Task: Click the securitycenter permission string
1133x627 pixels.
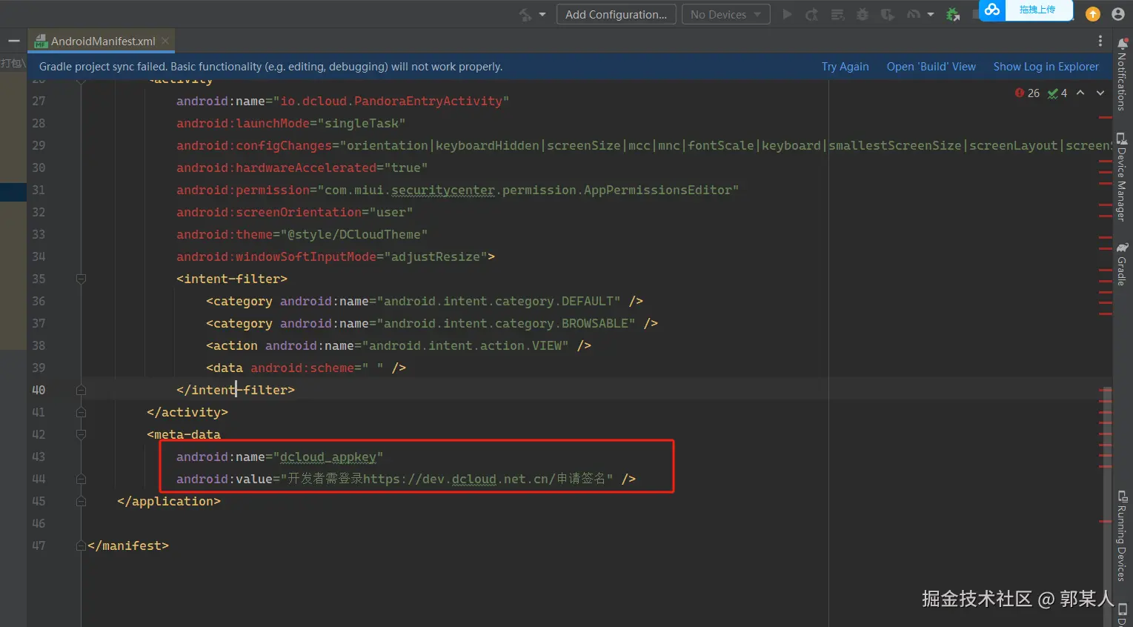Action: [x=528, y=190]
